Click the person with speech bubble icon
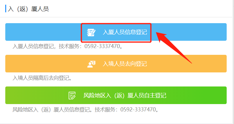Viewport: 234px width, 124px height. point(91,64)
